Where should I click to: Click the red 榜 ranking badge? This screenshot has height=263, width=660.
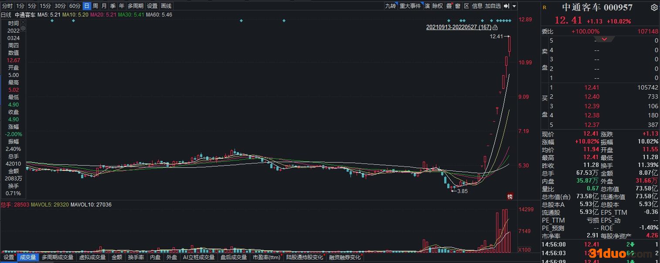pos(510,196)
